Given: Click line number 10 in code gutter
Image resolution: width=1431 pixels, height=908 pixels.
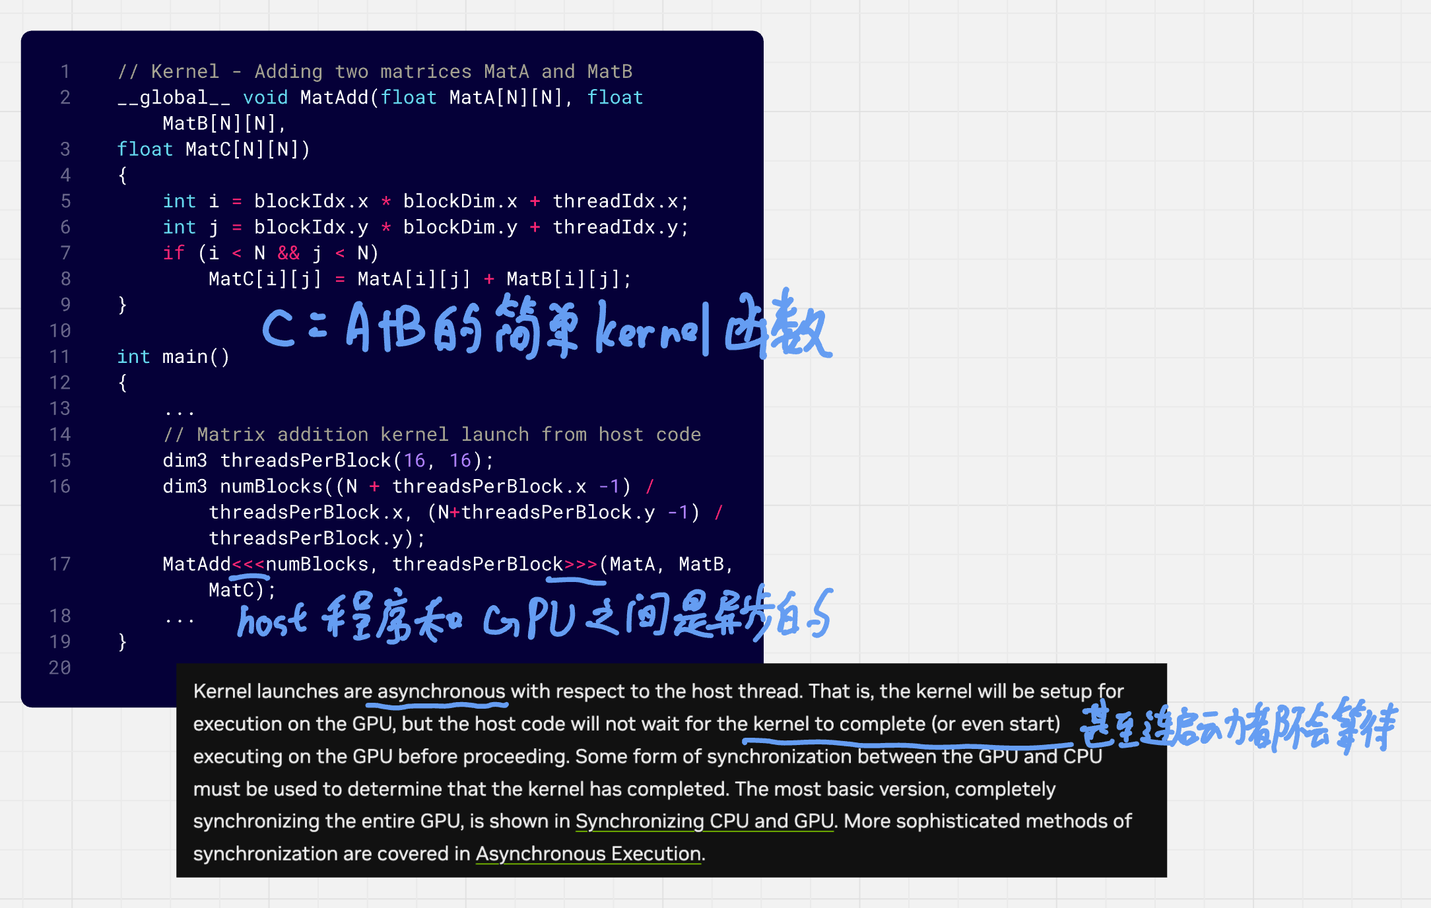Looking at the screenshot, I should pos(59,331).
